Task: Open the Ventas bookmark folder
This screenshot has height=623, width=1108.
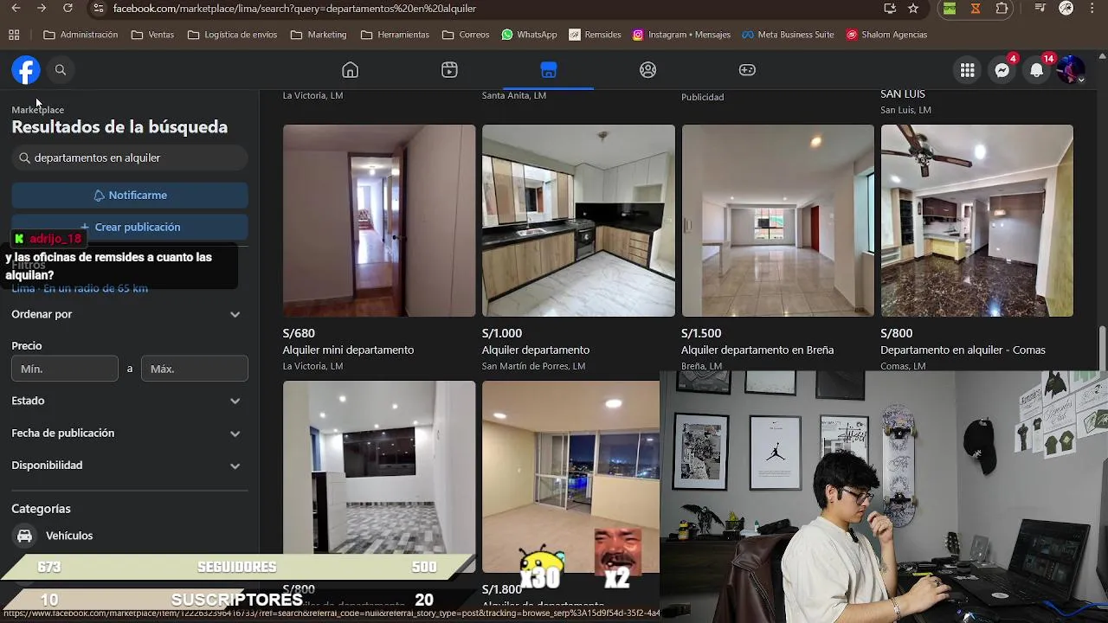Action: (153, 35)
